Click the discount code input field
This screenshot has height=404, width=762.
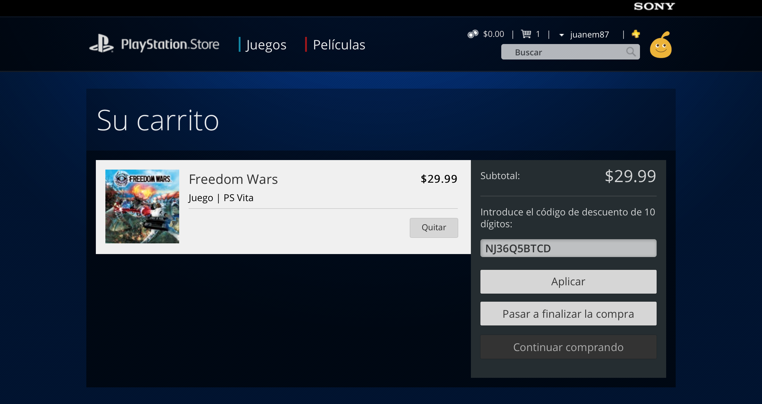[568, 248]
